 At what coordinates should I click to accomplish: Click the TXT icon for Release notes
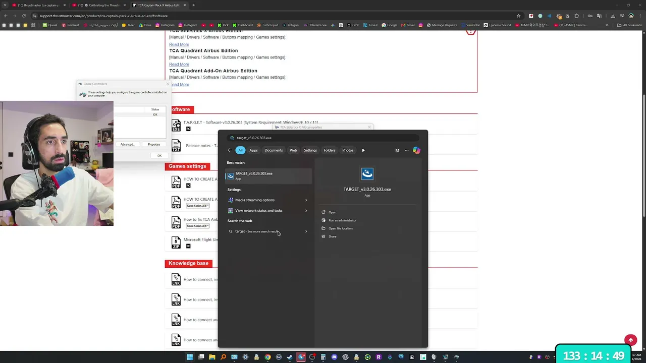(x=176, y=146)
